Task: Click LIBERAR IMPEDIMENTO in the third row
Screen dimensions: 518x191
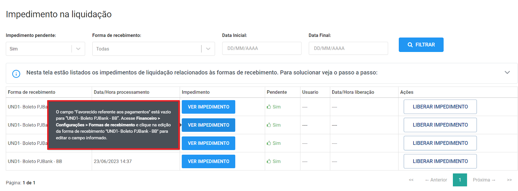Action: coord(440,143)
